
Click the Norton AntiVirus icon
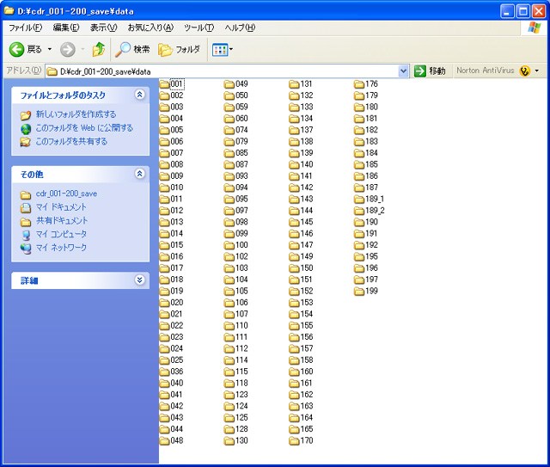[523, 71]
